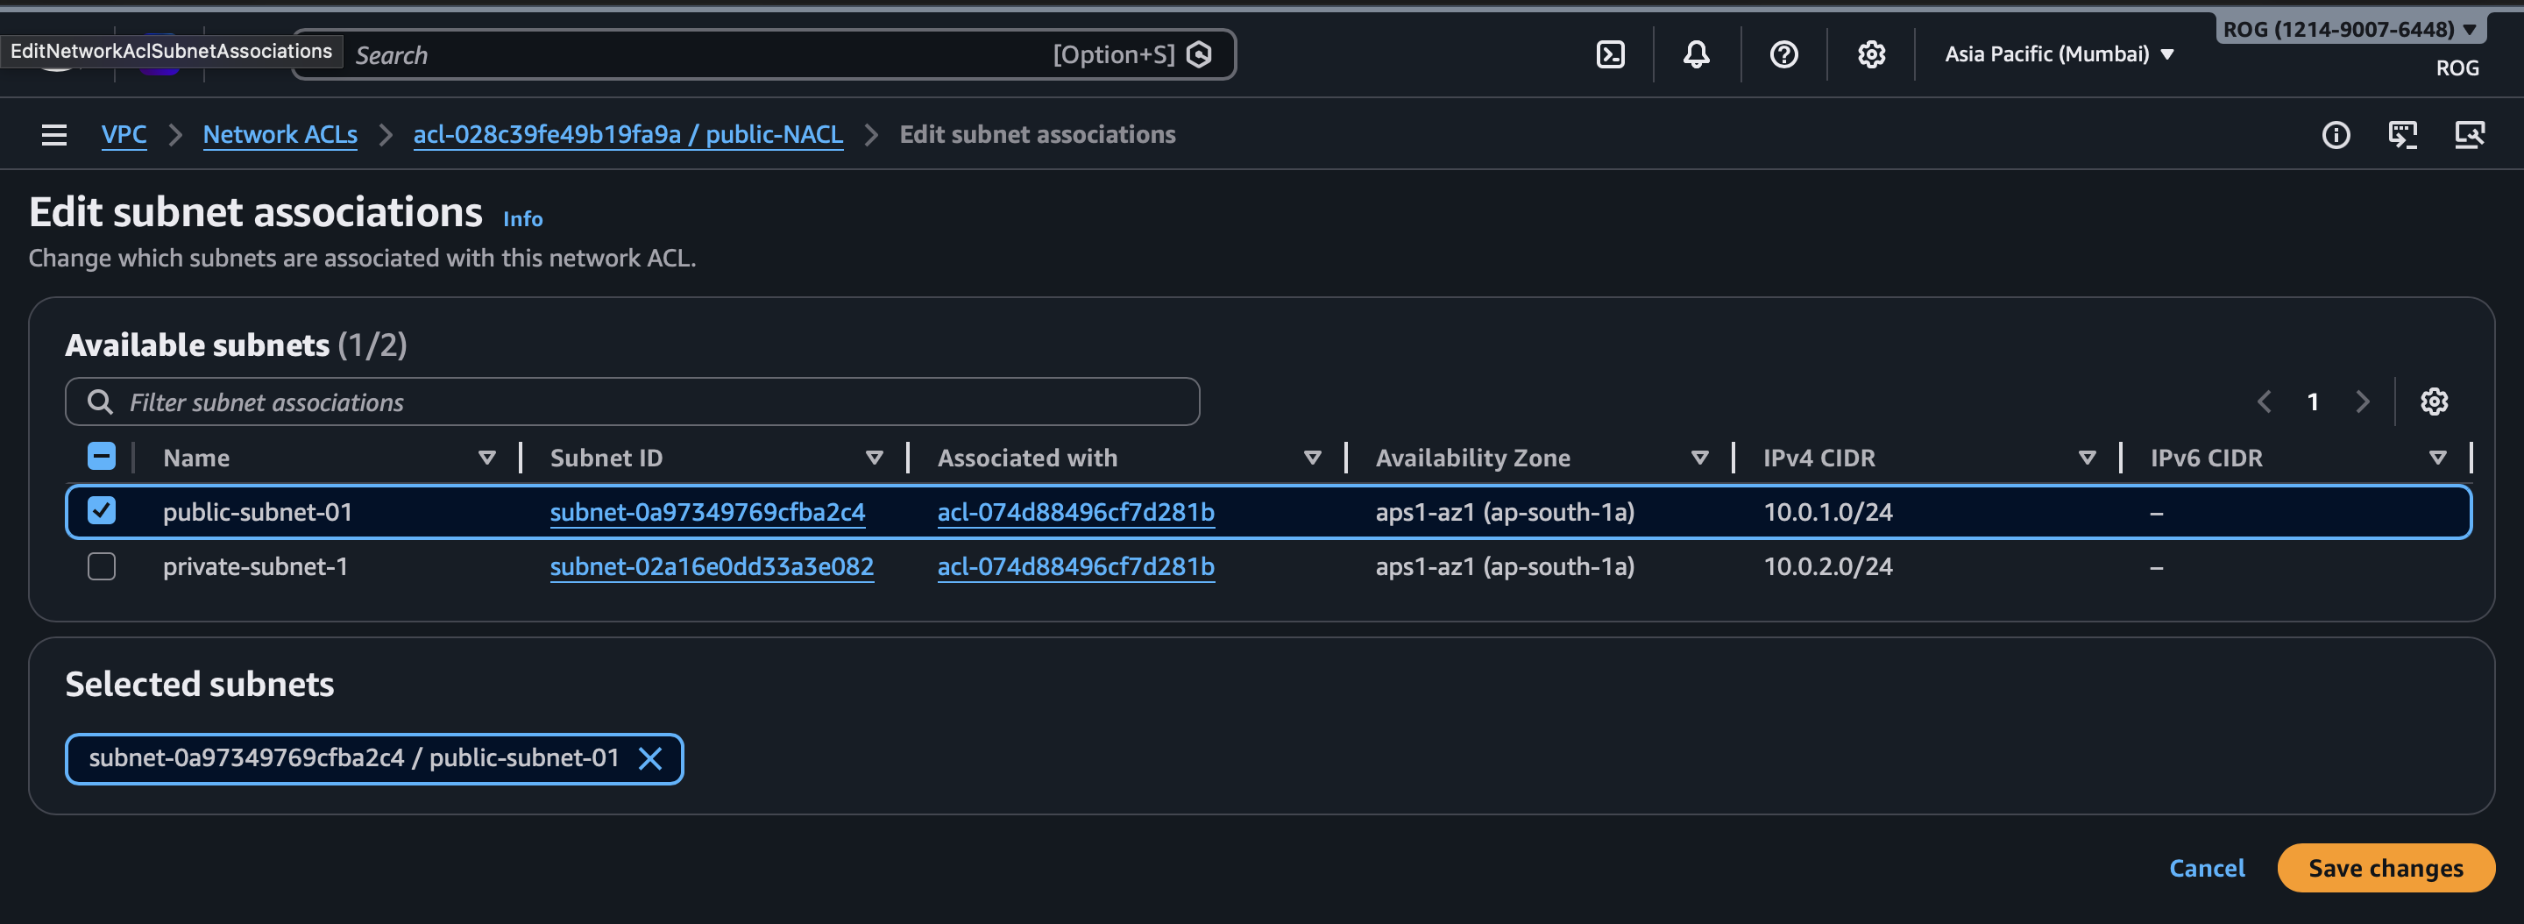The image size is (2524, 924).
Task: Open the info panel circle icon
Action: pyautogui.click(x=2335, y=135)
